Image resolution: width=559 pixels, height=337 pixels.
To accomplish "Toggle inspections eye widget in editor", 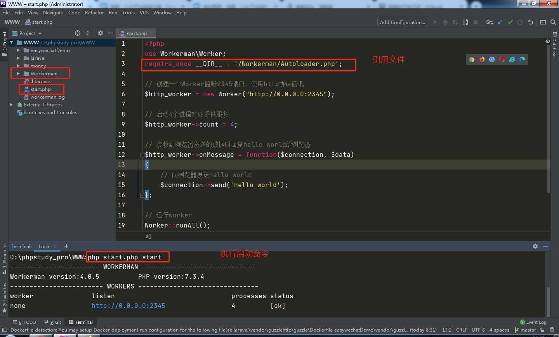I will (x=547, y=41).
